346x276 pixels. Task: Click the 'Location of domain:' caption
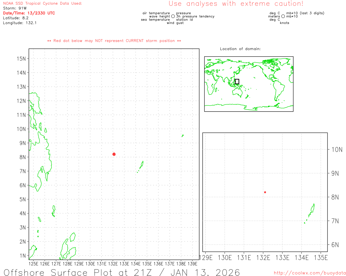[x=240, y=49]
